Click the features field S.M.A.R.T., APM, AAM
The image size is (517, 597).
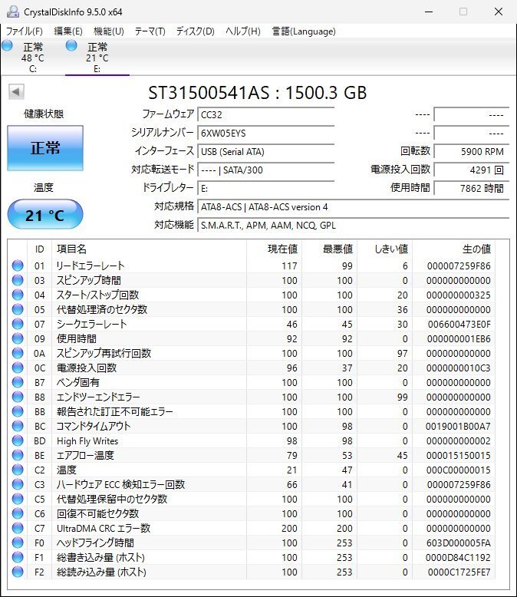pos(354,226)
